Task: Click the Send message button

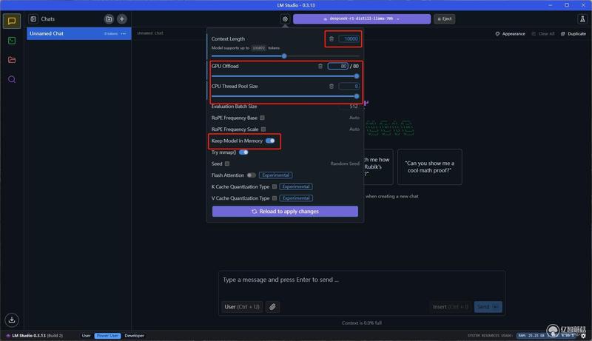Action: point(488,307)
